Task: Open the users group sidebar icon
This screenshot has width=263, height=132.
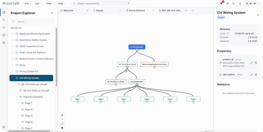Action: [4, 43]
